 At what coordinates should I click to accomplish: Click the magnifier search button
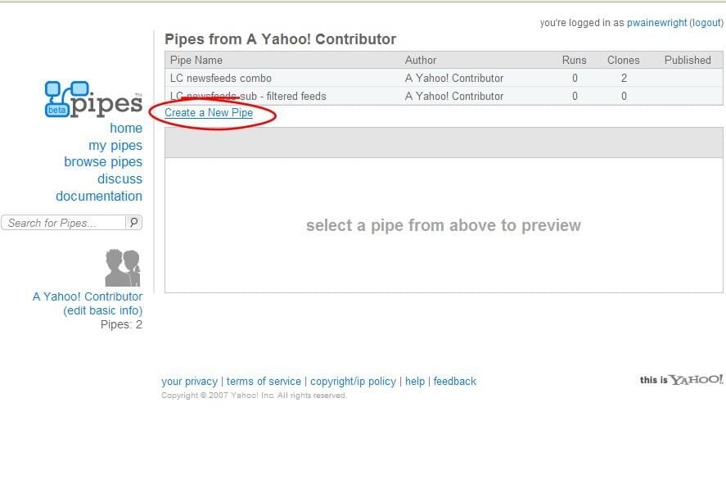pyautogui.click(x=133, y=223)
